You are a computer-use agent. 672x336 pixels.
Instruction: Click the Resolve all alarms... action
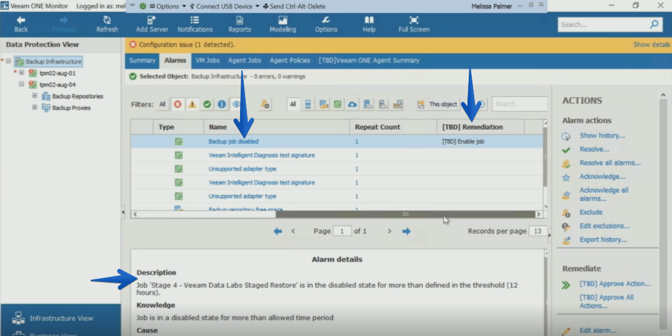pos(610,163)
